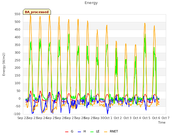Click the 50 y-axis tick label
This screenshot has width=183, height=137.
[x=18, y=91]
